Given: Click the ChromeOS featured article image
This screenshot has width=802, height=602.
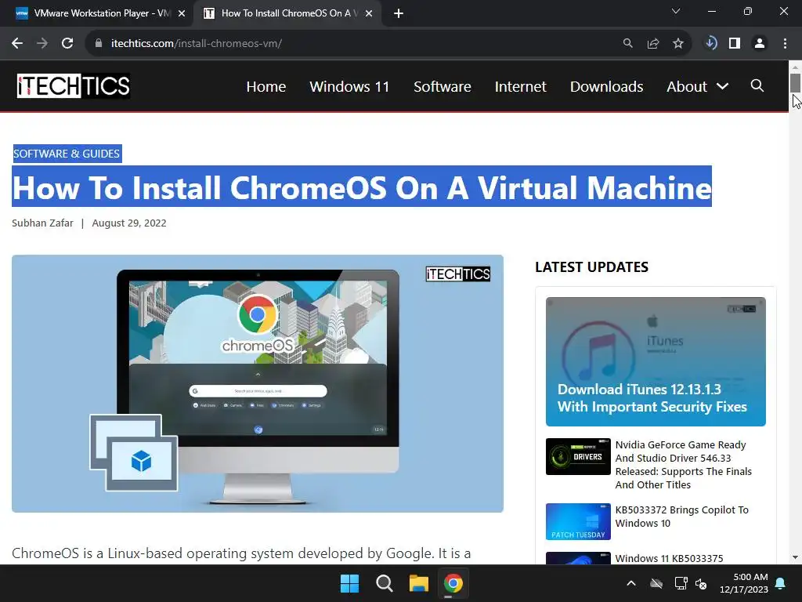Looking at the screenshot, I should pyautogui.click(x=257, y=383).
